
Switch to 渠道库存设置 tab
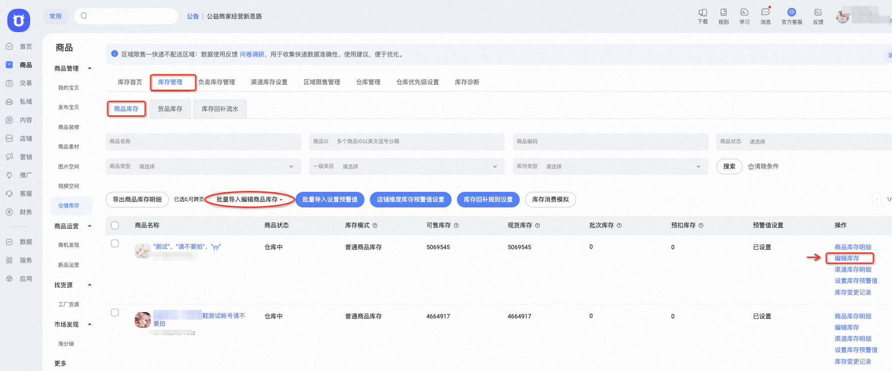click(x=269, y=82)
